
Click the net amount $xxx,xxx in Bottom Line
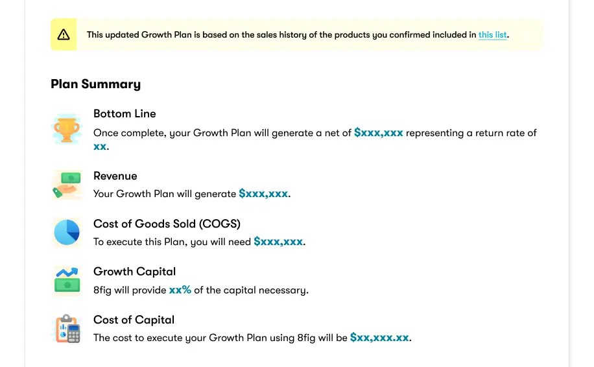[379, 133]
